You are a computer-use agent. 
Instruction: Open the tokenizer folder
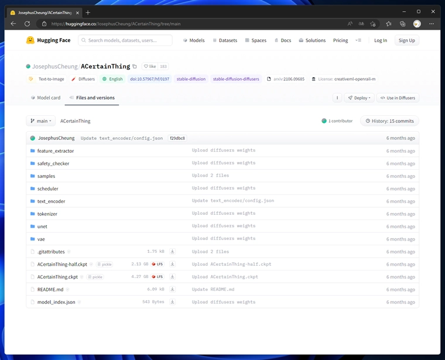[x=47, y=214]
